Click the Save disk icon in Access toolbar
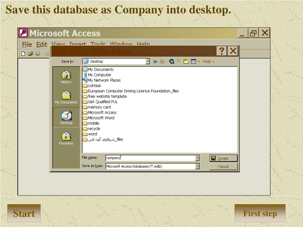The height and width of the screenshot is (227, 303). point(38,54)
